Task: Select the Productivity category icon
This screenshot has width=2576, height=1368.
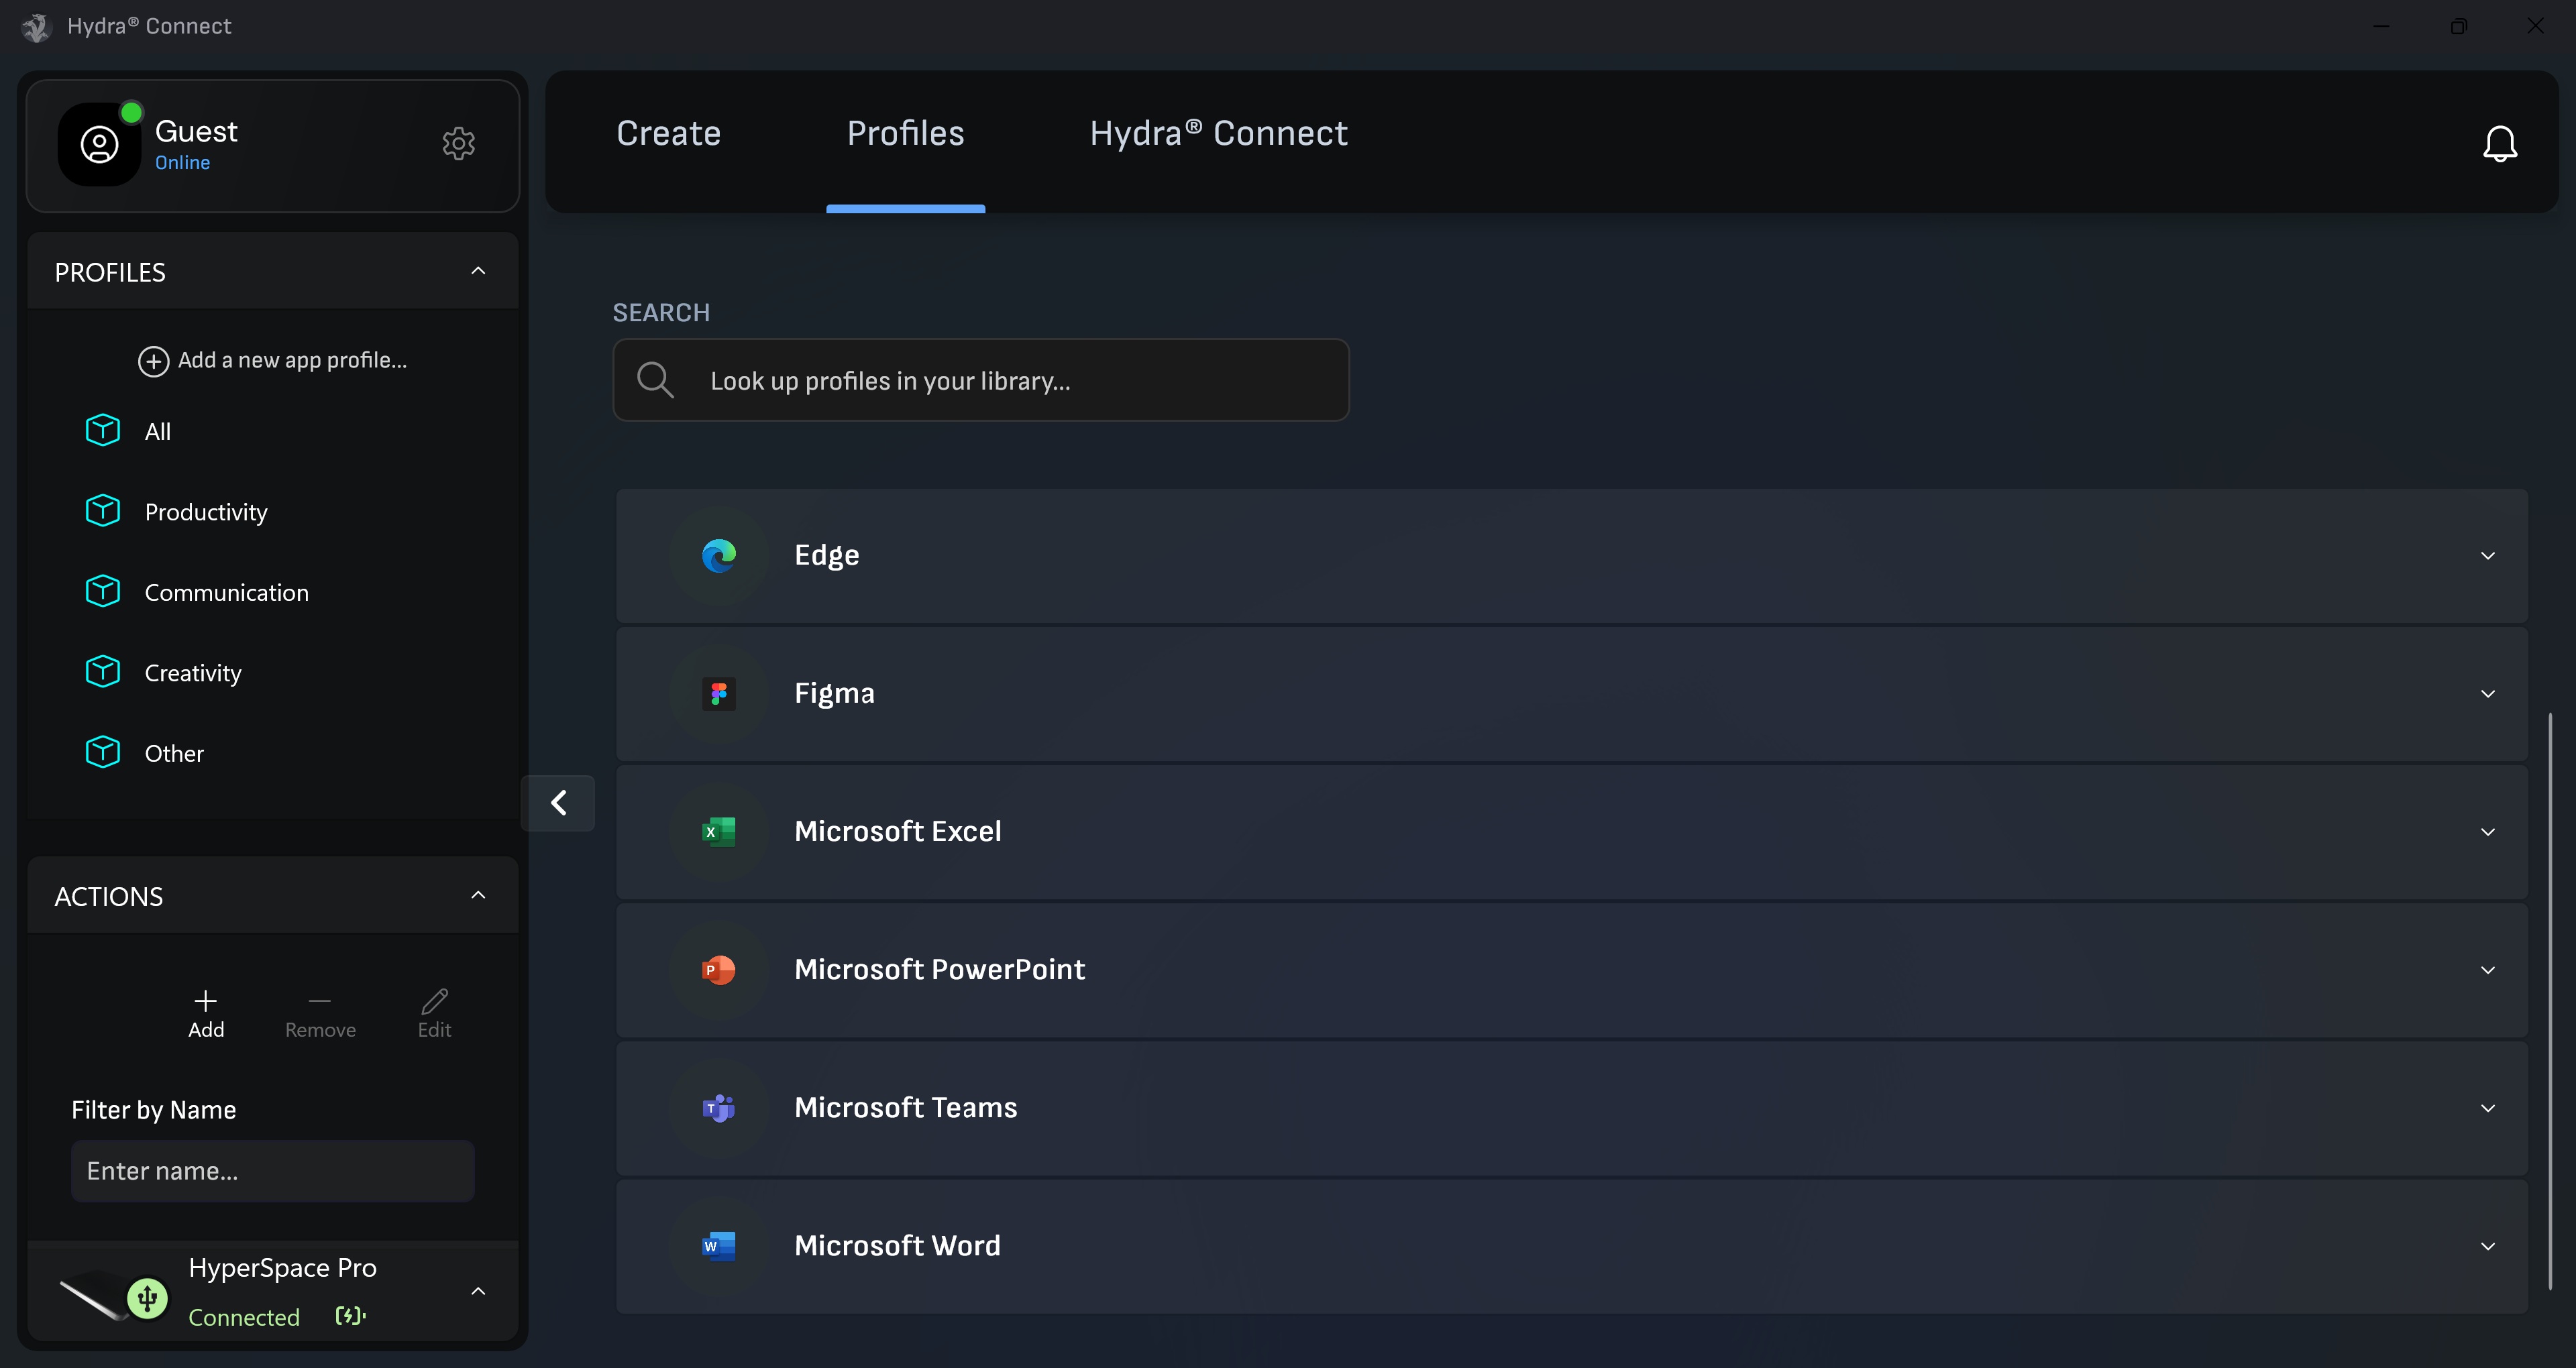Action: (x=102, y=511)
